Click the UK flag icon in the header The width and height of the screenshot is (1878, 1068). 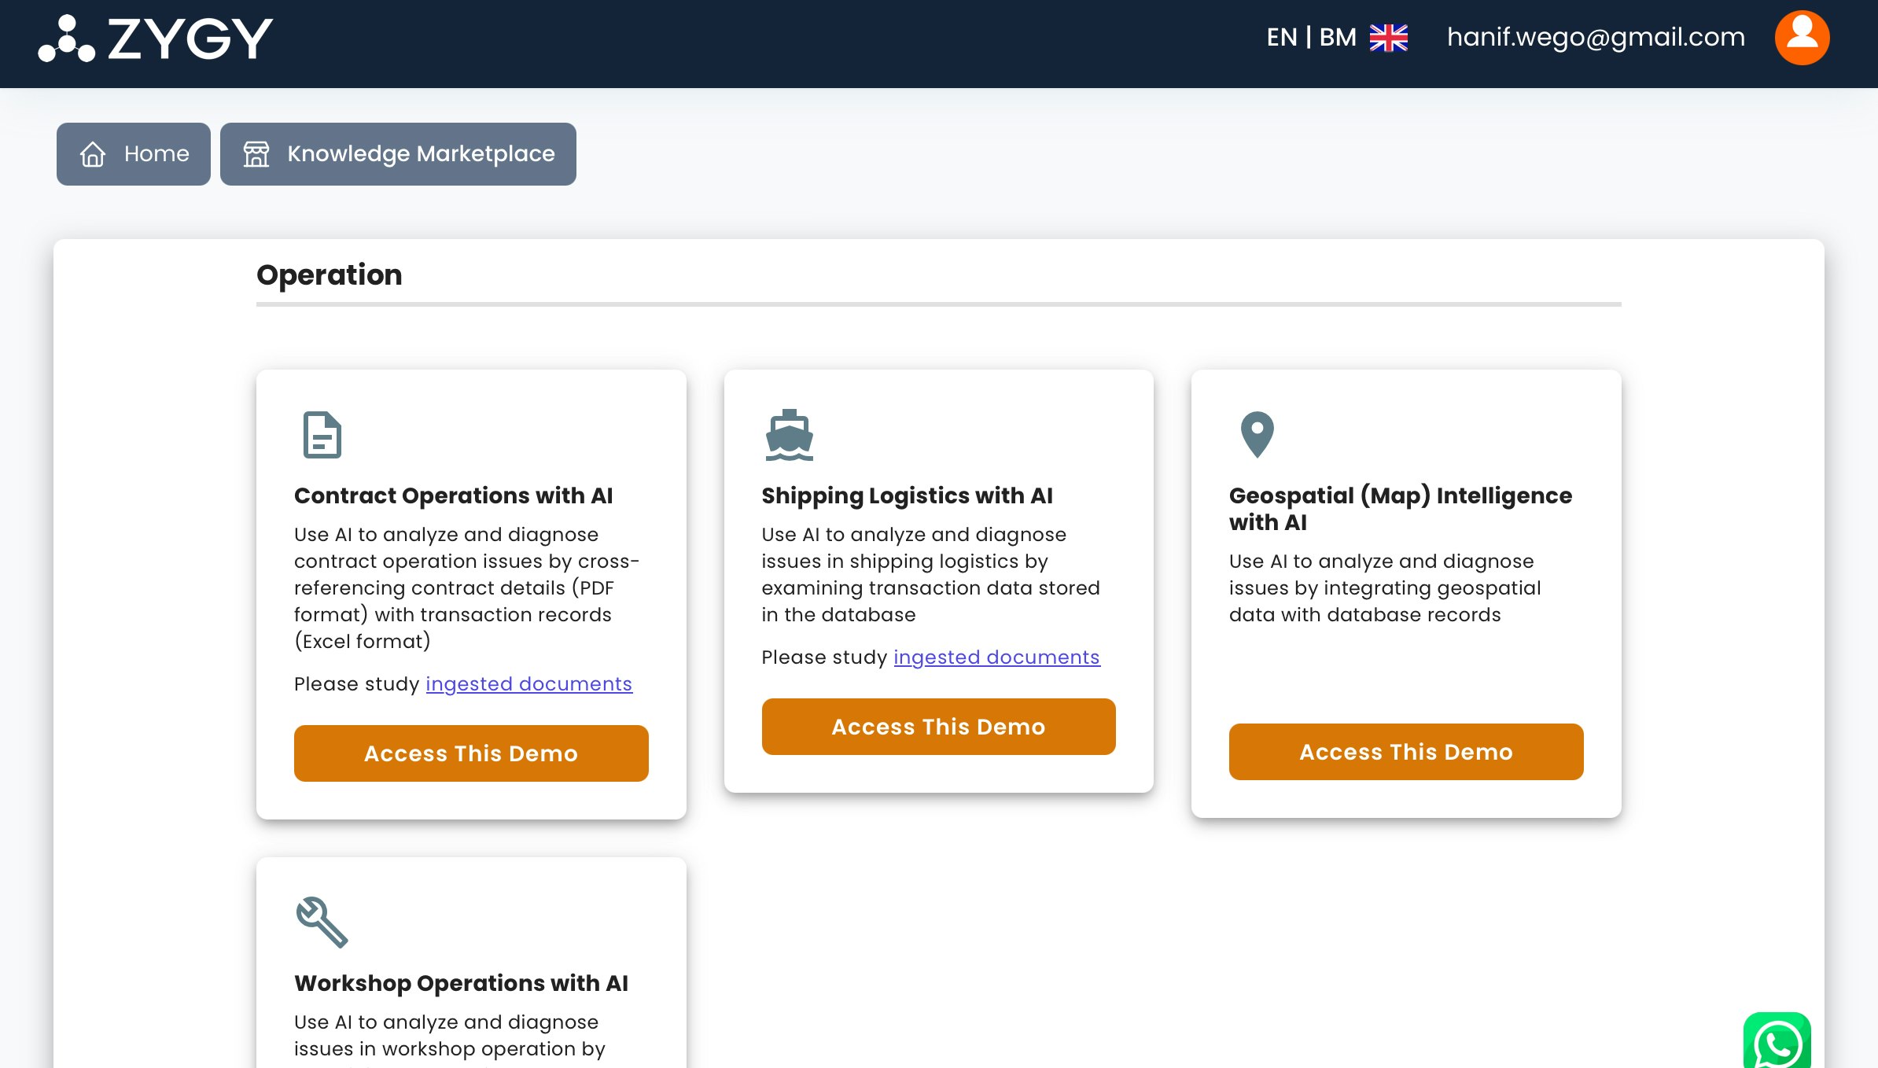pos(1388,36)
